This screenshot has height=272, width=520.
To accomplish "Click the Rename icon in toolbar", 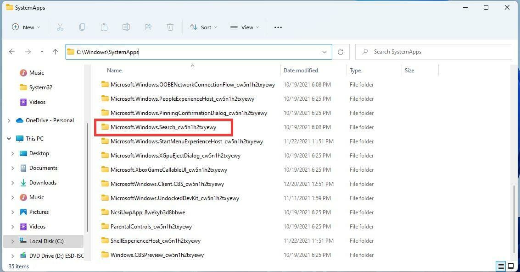I will tap(126, 27).
